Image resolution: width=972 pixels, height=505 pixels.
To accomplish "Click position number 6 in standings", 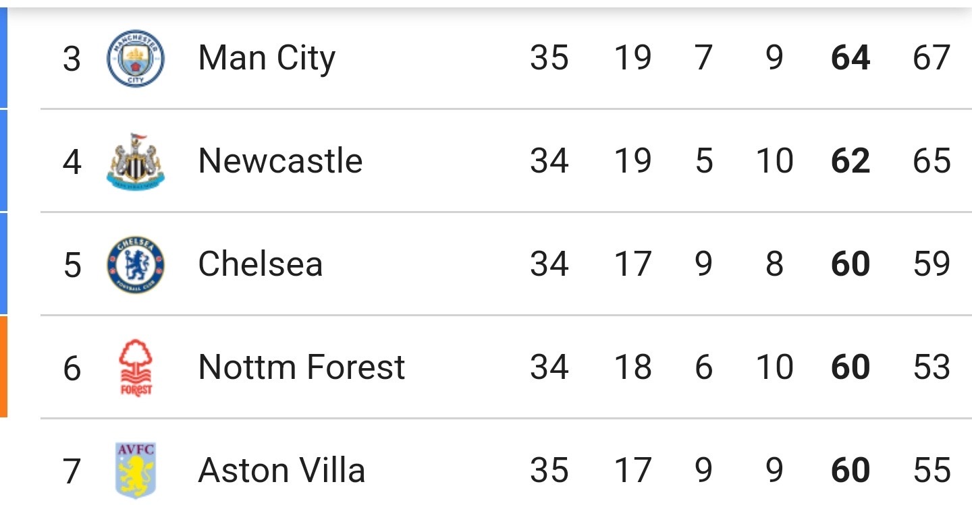I will [72, 368].
